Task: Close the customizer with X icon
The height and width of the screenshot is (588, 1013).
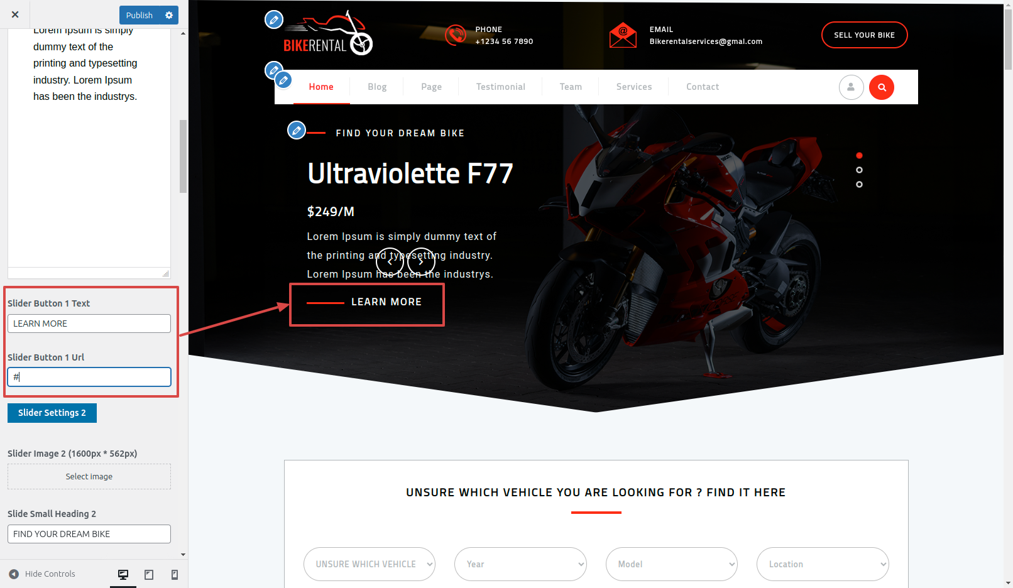Action: (x=15, y=14)
